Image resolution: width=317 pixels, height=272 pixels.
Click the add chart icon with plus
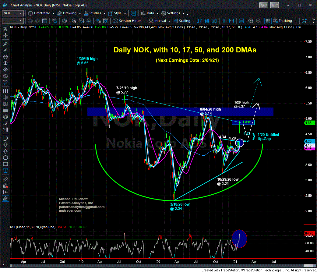pyautogui.click(x=304, y=21)
